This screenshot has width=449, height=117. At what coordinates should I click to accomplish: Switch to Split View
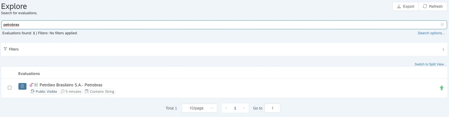[430, 64]
